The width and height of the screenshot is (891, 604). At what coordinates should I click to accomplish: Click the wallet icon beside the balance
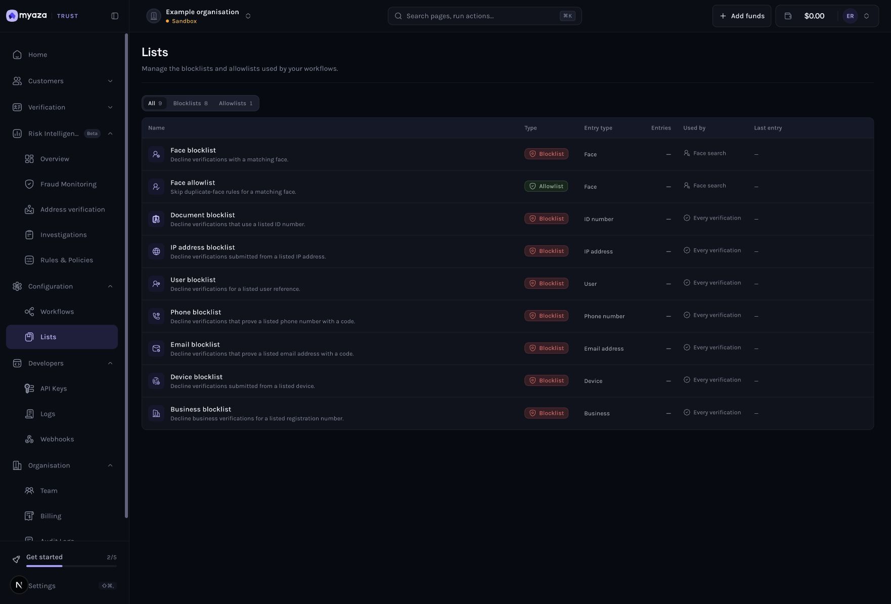pos(788,16)
